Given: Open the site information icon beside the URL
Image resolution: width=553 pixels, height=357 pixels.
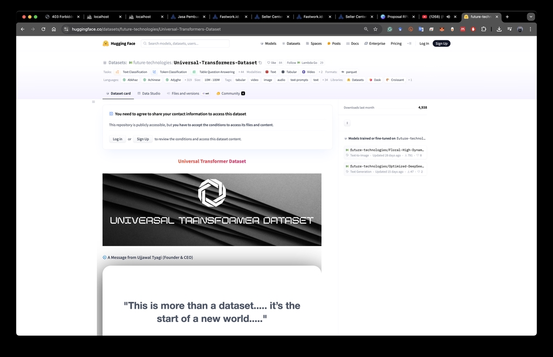Looking at the screenshot, I should pos(66,29).
